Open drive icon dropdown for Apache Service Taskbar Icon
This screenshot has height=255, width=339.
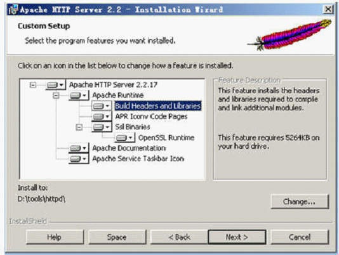pyautogui.click(x=79, y=159)
